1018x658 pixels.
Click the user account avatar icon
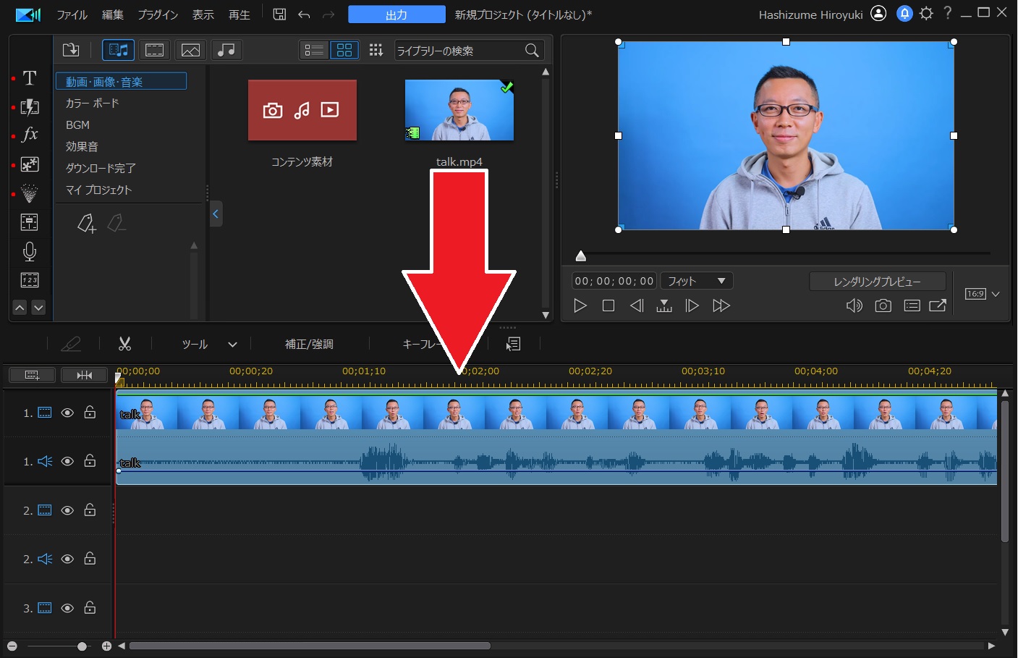point(878,14)
